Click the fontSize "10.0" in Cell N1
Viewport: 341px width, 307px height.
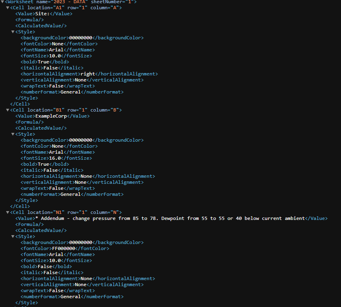55,260
